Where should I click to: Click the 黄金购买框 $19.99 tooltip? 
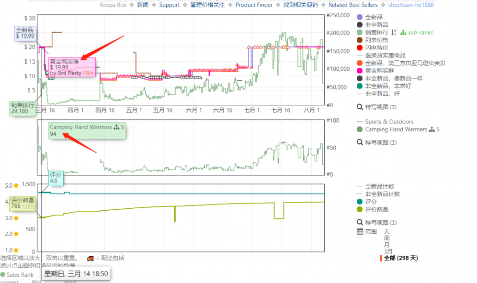[x=72, y=67]
